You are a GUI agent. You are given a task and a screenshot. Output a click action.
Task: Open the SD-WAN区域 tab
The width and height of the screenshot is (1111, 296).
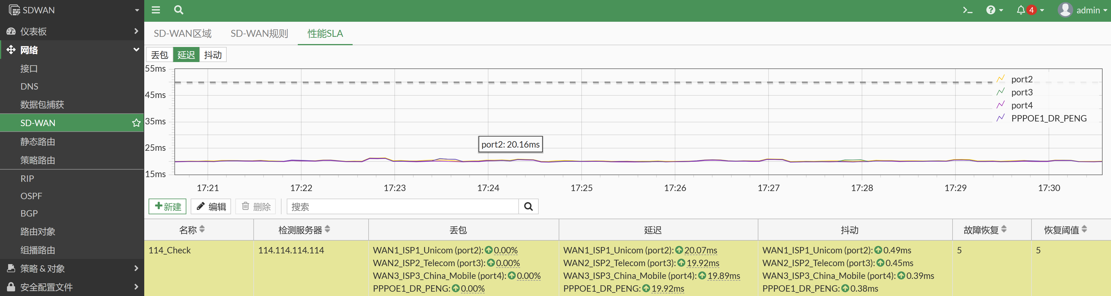point(183,34)
